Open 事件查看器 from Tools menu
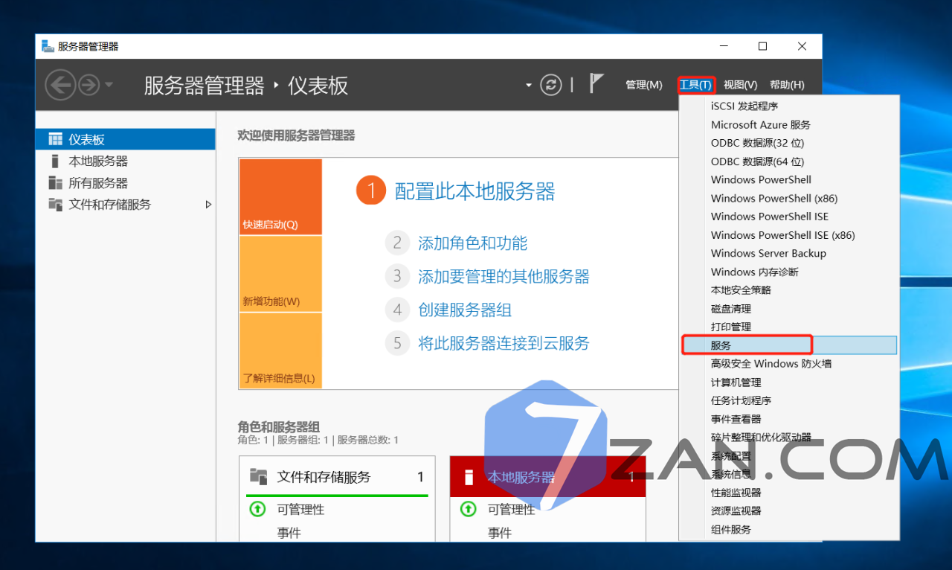Image resolution: width=952 pixels, height=570 pixels. tap(789, 419)
